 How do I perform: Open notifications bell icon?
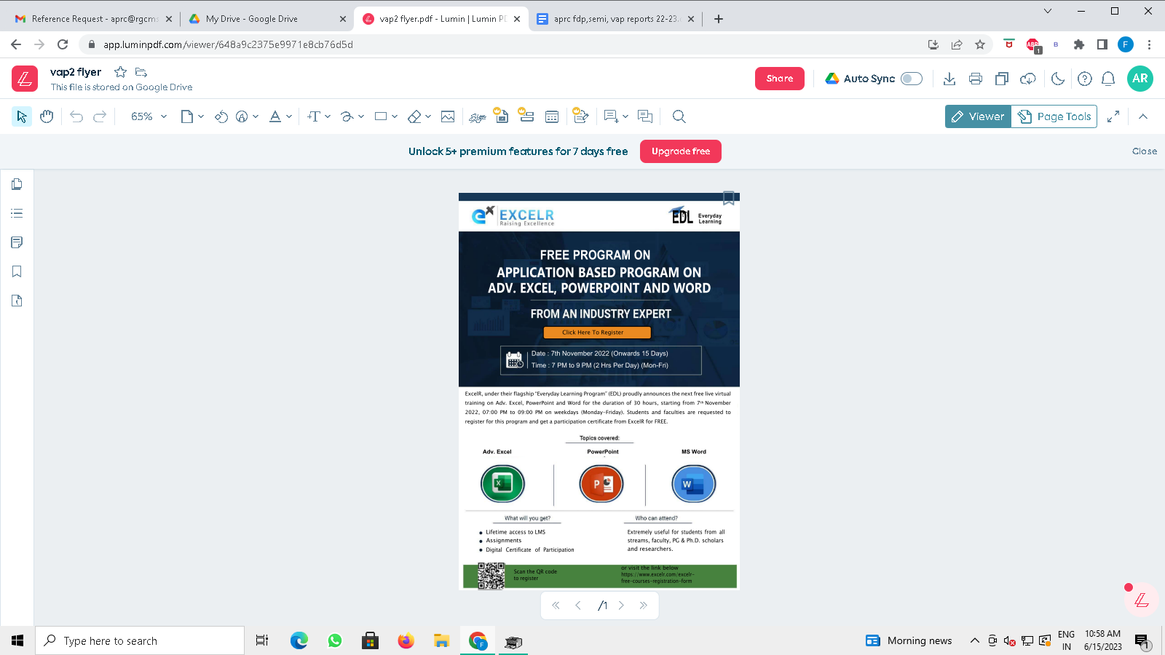tap(1108, 79)
